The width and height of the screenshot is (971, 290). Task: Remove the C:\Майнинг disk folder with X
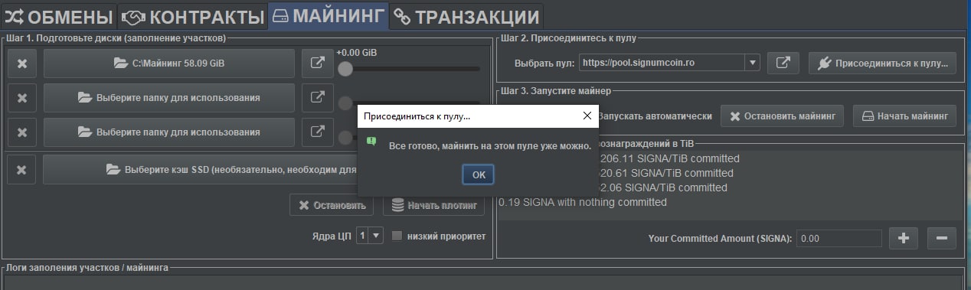(x=22, y=64)
